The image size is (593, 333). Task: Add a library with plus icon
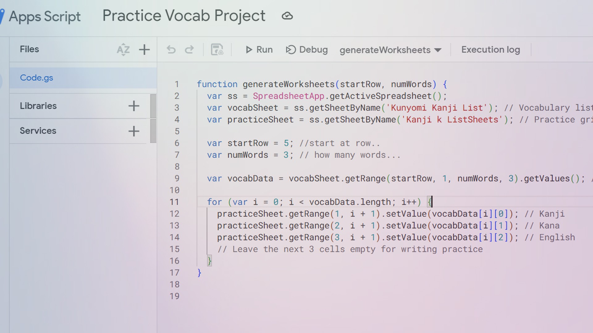[x=134, y=106]
